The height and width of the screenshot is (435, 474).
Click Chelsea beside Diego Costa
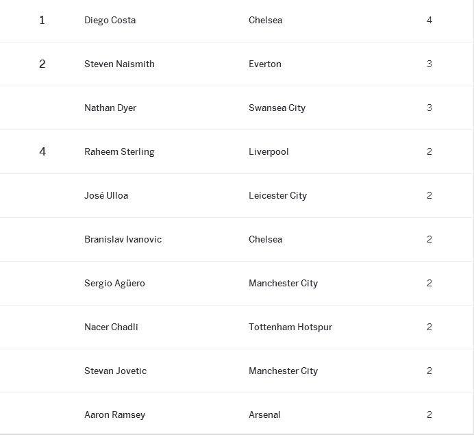[265, 21]
